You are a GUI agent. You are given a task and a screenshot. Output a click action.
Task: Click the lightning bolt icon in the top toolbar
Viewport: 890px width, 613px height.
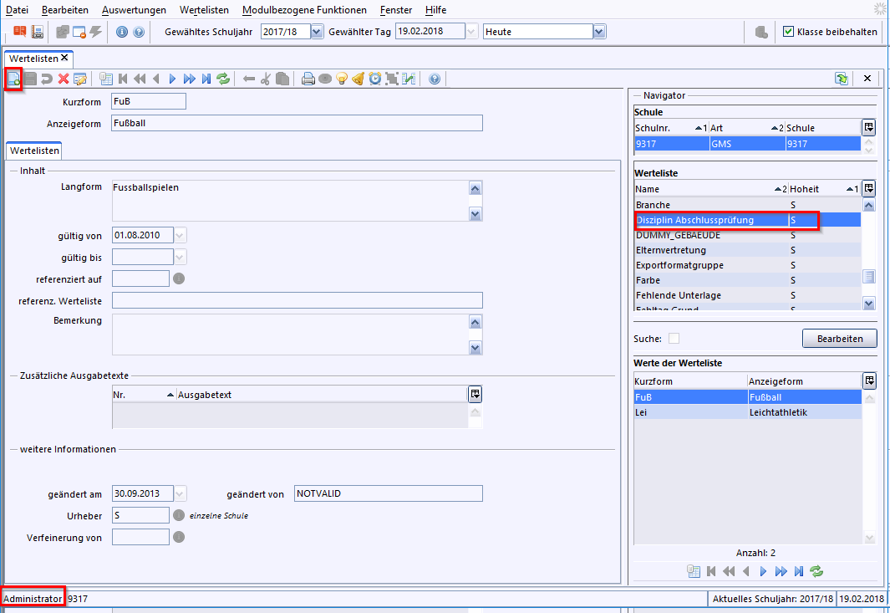point(96,31)
